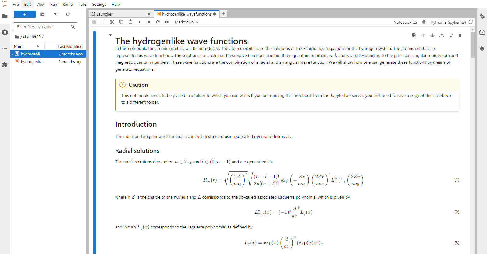Viewport: 487px width, 254px height.
Task: Run the selected cell and advance
Action: click(140, 22)
